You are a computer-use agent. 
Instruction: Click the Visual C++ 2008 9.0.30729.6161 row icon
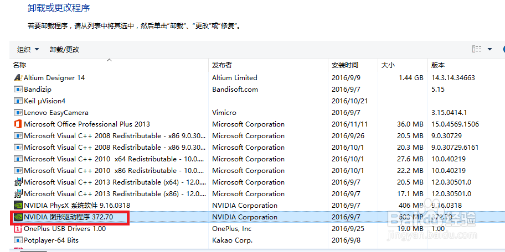click(x=18, y=147)
